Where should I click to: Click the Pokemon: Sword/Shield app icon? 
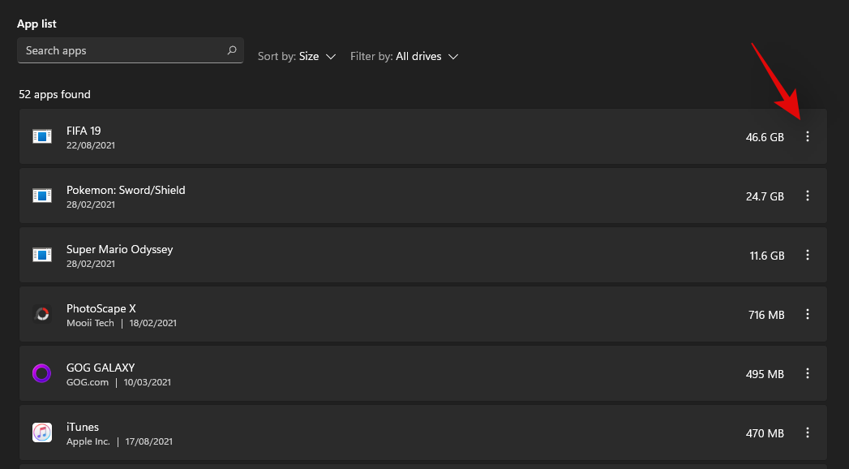coord(42,196)
